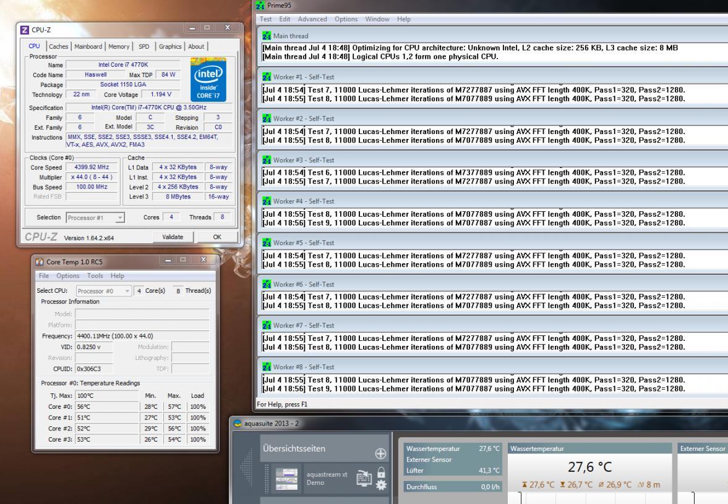The image size is (728, 504).
Task: Select the aquastream xt Demo entry
Action: coord(327,479)
